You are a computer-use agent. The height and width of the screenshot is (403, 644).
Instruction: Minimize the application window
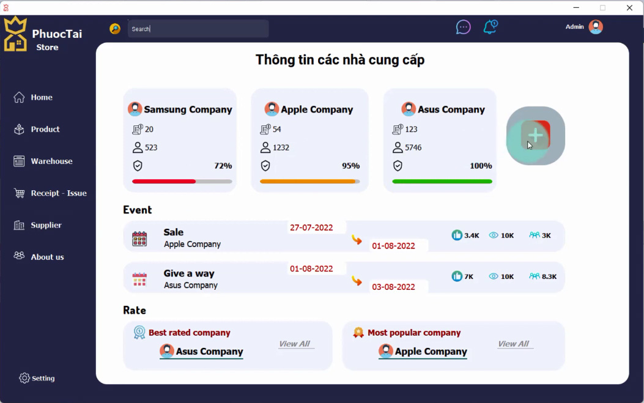click(576, 8)
